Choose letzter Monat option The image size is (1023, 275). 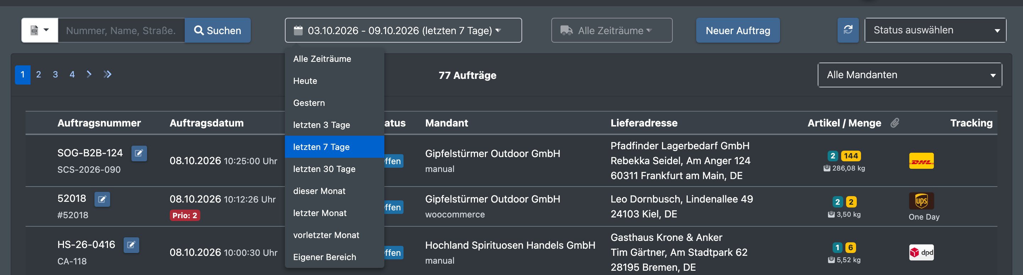click(334, 213)
